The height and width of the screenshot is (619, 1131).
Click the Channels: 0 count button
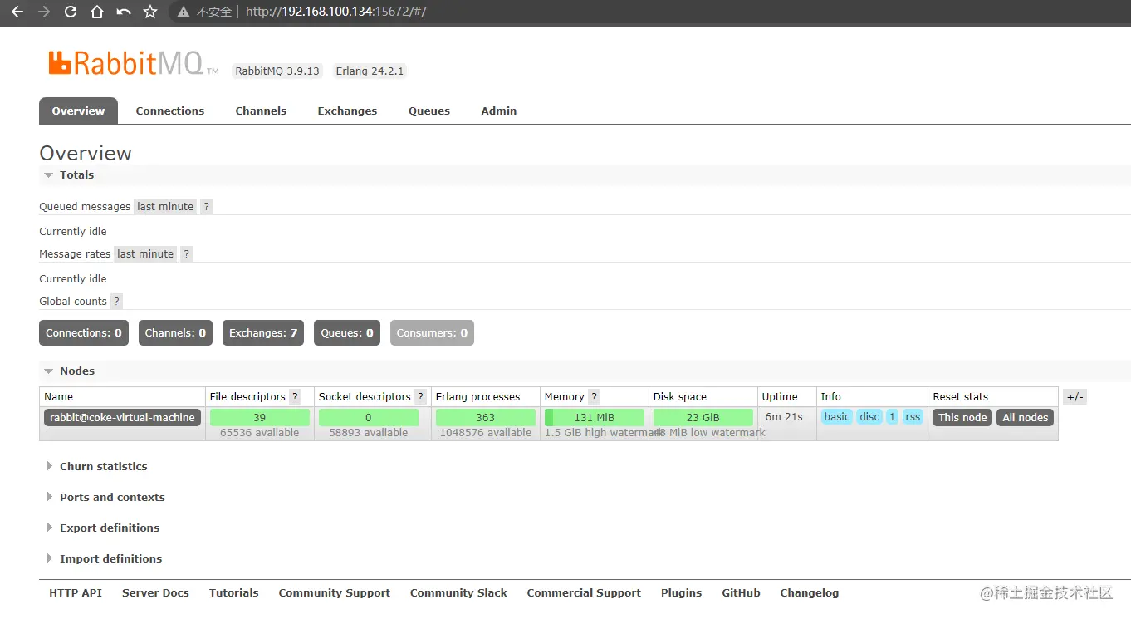[x=175, y=333]
